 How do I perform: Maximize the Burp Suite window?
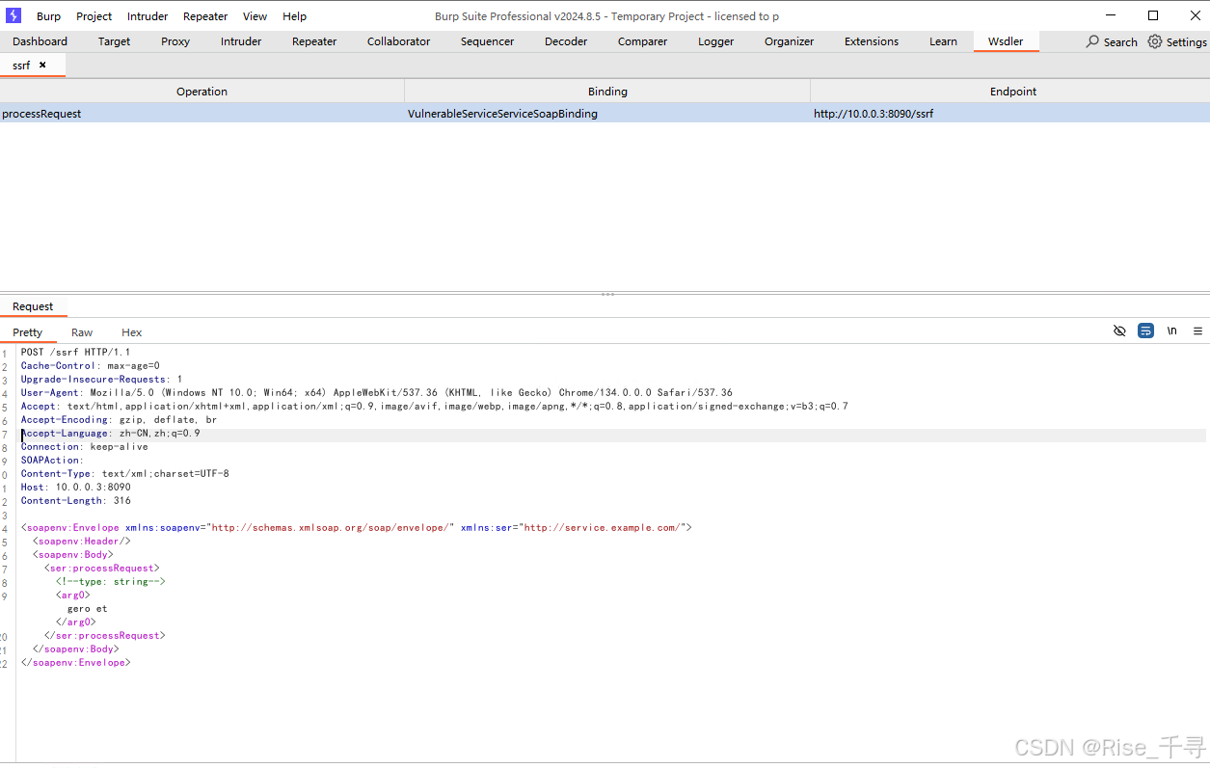click(1153, 15)
